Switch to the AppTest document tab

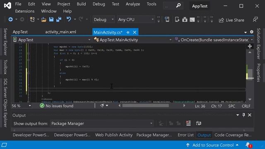[x=20, y=32]
